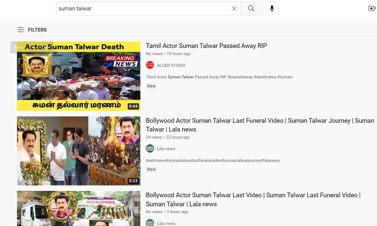Click 'No views • 19 hours ago' text
Image resolution: width=377 pixels, height=226 pixels.
click(168, 54)
